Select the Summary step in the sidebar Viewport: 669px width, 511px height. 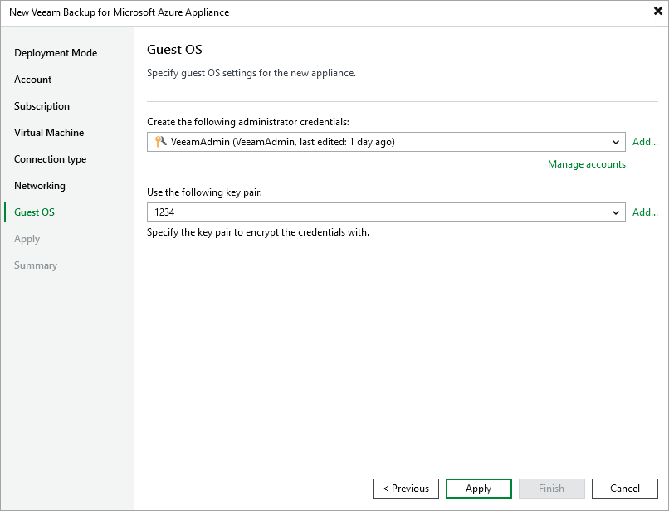pos(36,265)
